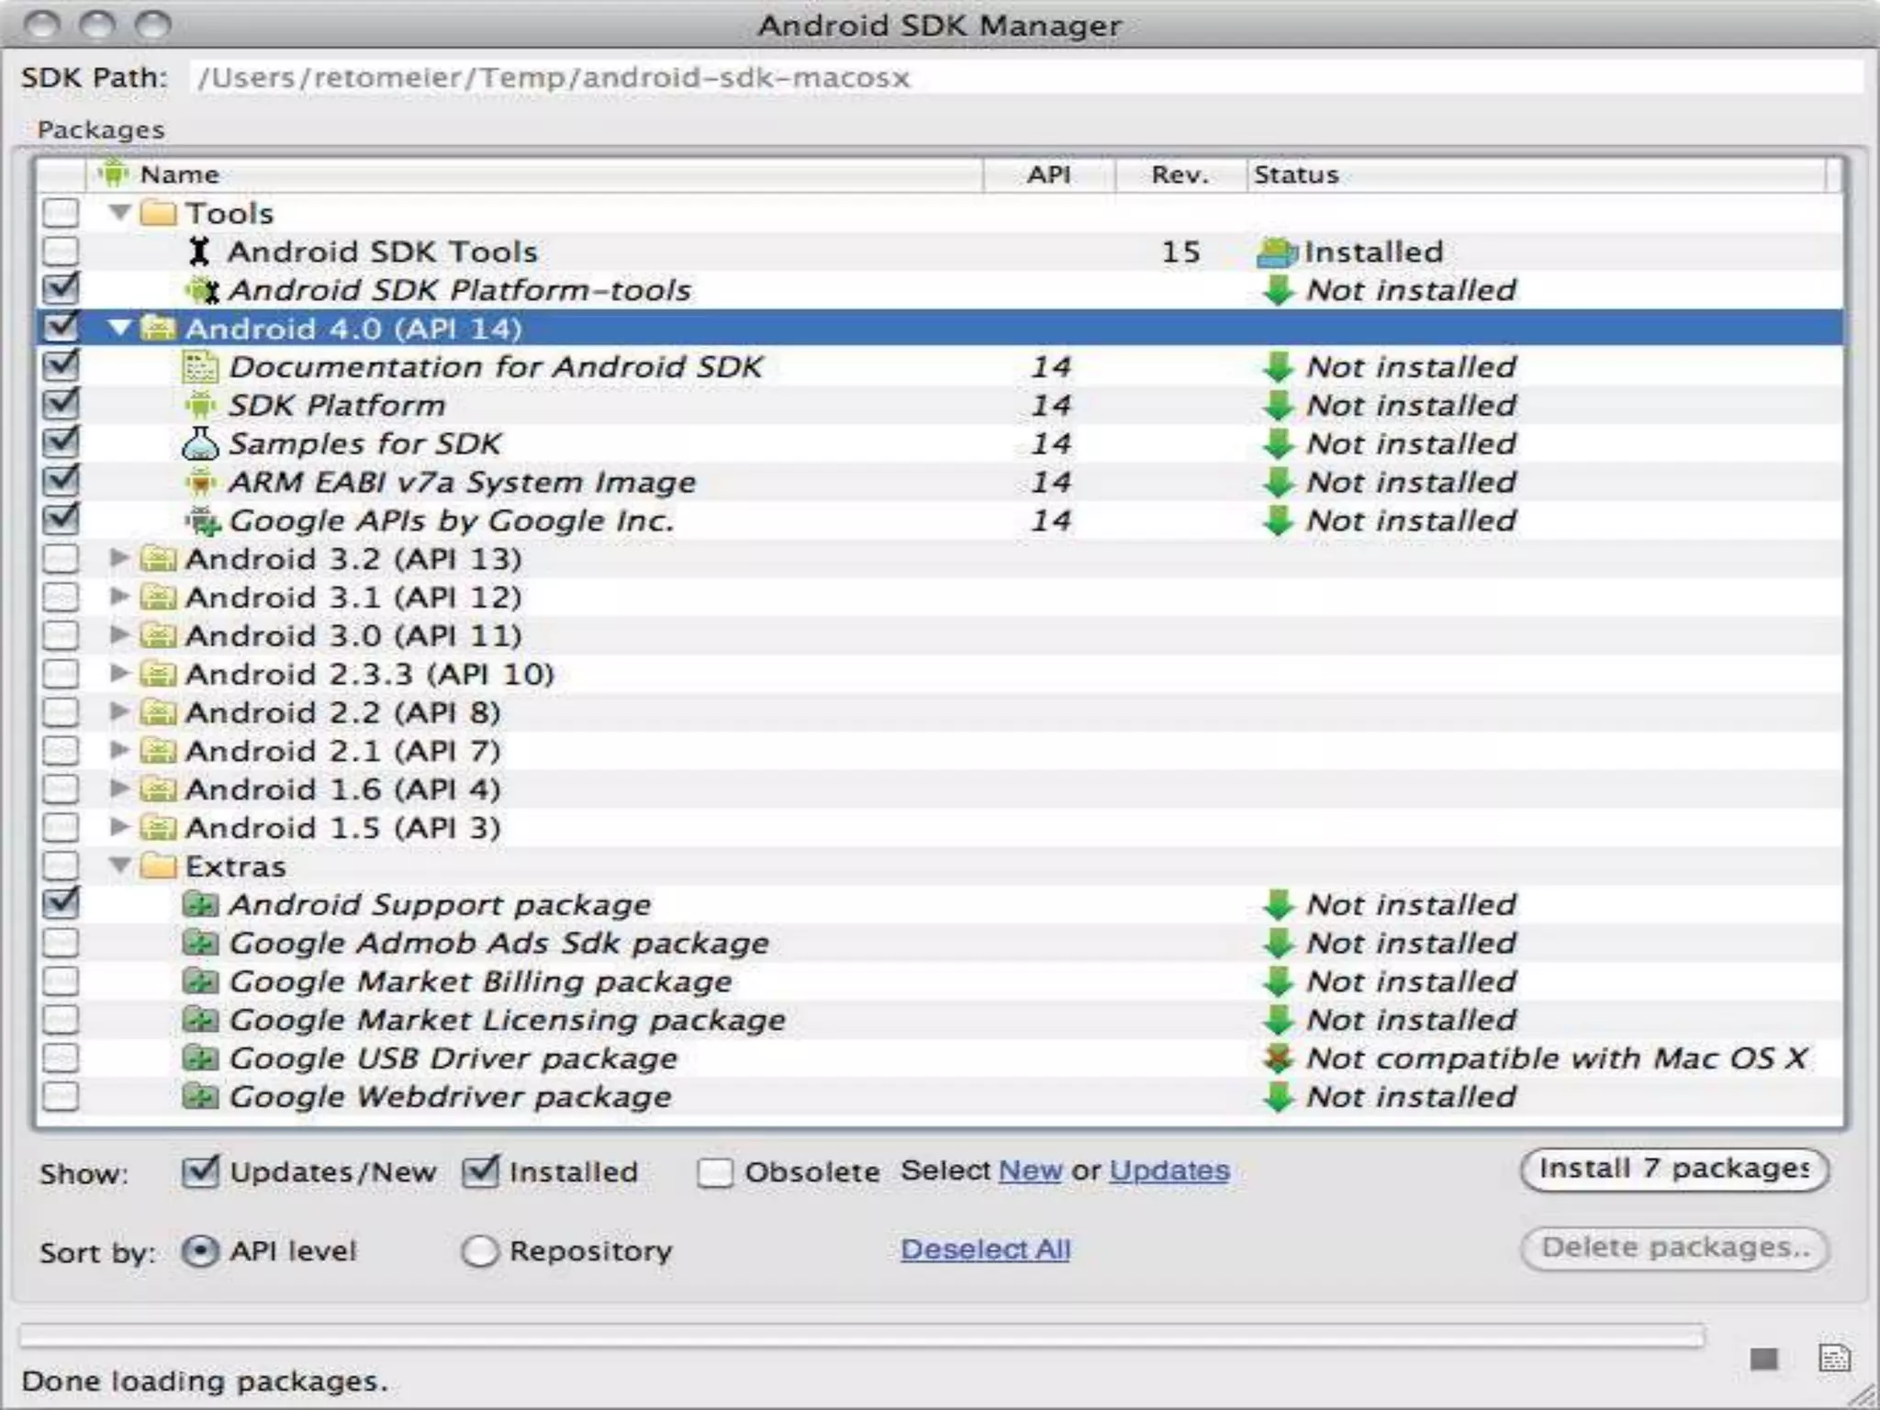Click the Google Market Billing package icon
1880x1410 pixels.
(x=200, y=981)
